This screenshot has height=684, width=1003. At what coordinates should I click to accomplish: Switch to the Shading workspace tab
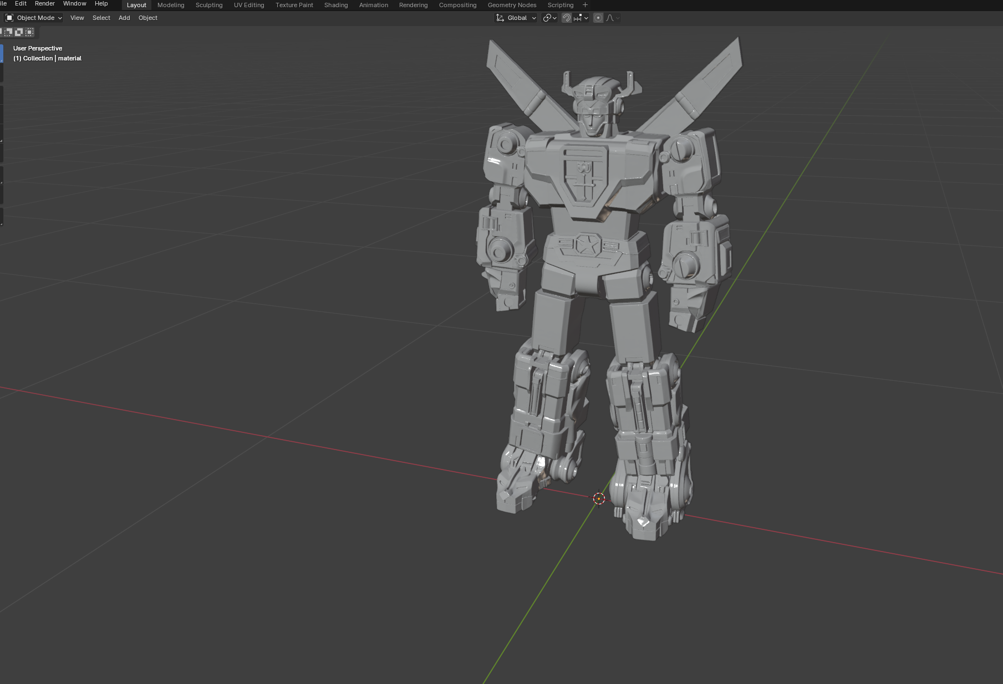click(336, 5)
